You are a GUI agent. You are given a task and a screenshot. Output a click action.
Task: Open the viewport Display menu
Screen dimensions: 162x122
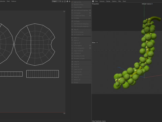pyautogui.click(x=108, y=1)
